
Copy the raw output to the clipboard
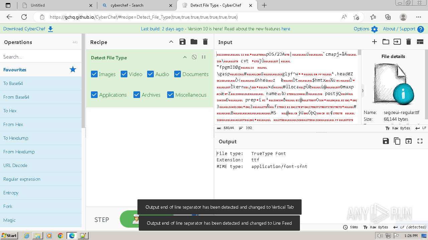pyautogui.click(x=397, y=141)
